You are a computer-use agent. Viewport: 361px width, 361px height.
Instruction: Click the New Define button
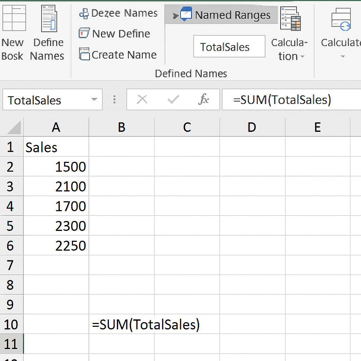pos(115,33)
